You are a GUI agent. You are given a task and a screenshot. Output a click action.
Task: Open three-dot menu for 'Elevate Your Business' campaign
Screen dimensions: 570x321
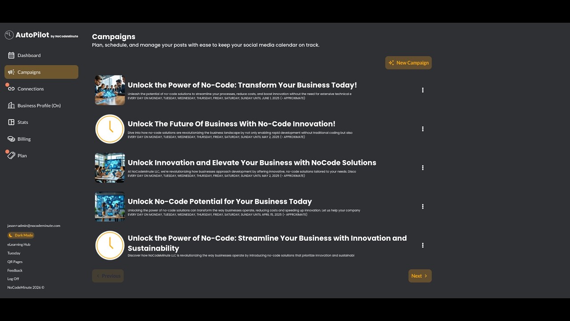click(423, 168)
